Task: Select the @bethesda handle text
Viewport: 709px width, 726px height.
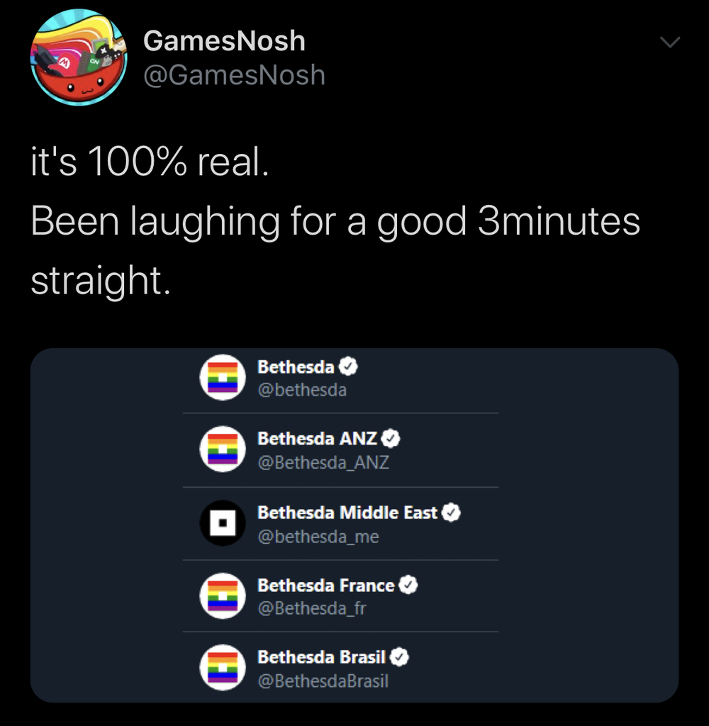Action: click(302, 389)
